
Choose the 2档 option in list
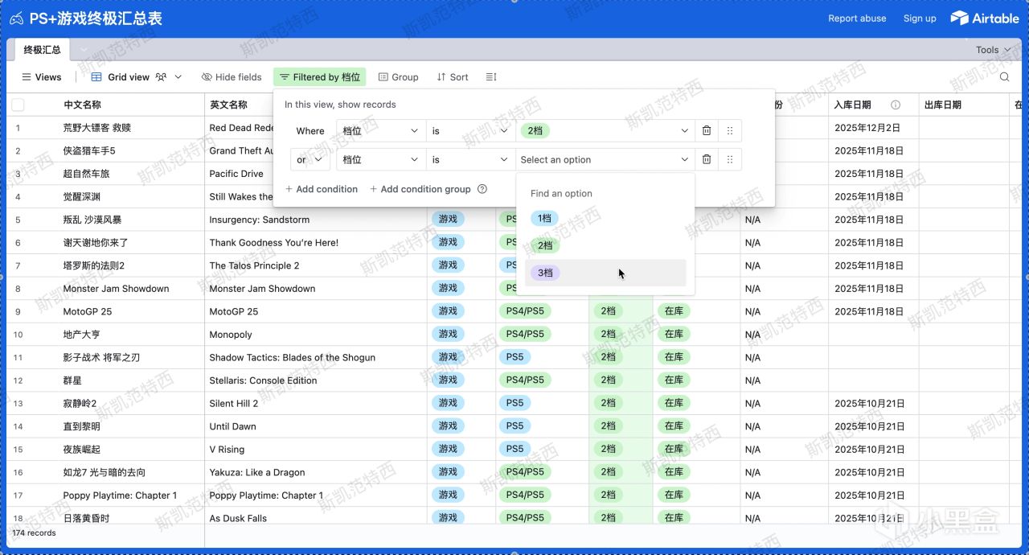click(545, 245)
